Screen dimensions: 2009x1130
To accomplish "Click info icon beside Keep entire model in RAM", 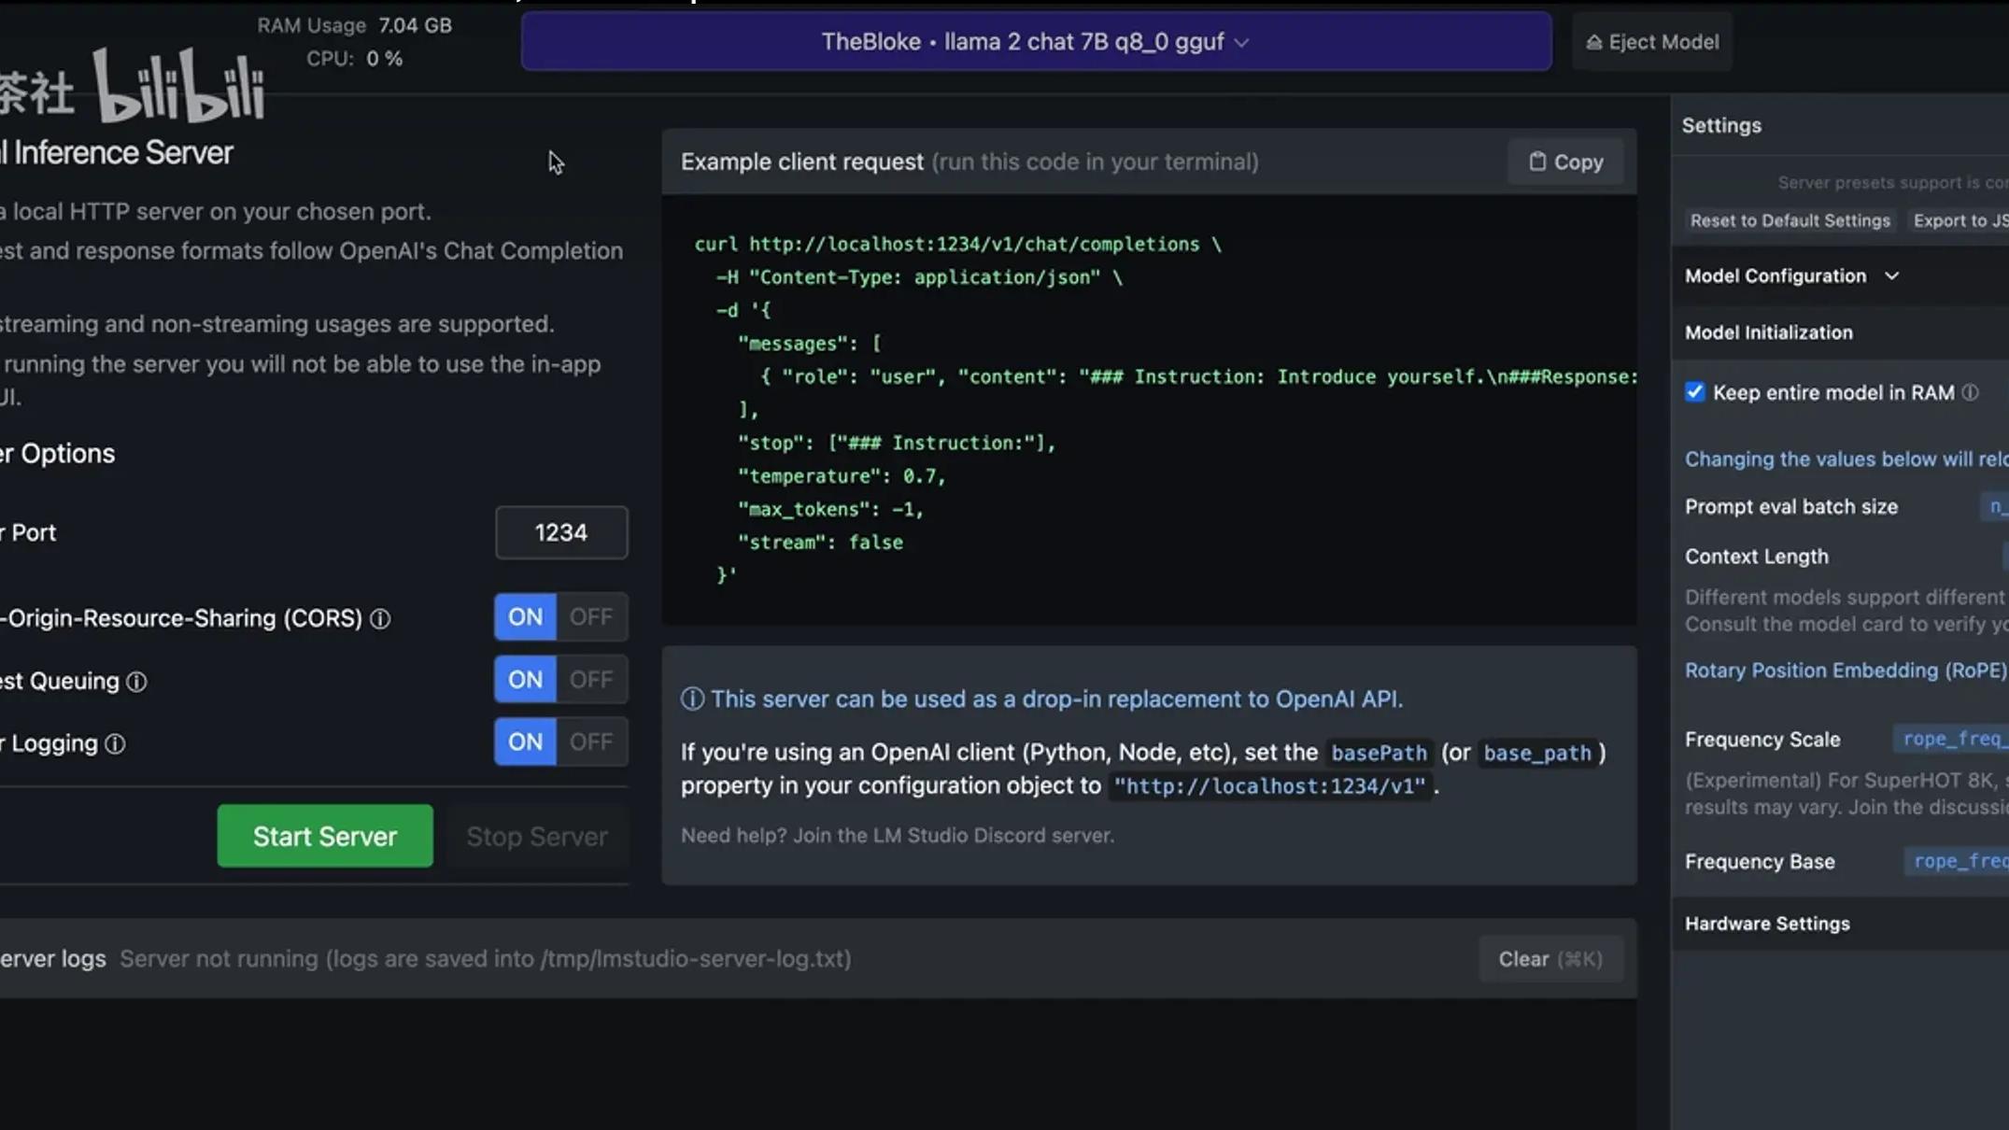I will 1970,393.
